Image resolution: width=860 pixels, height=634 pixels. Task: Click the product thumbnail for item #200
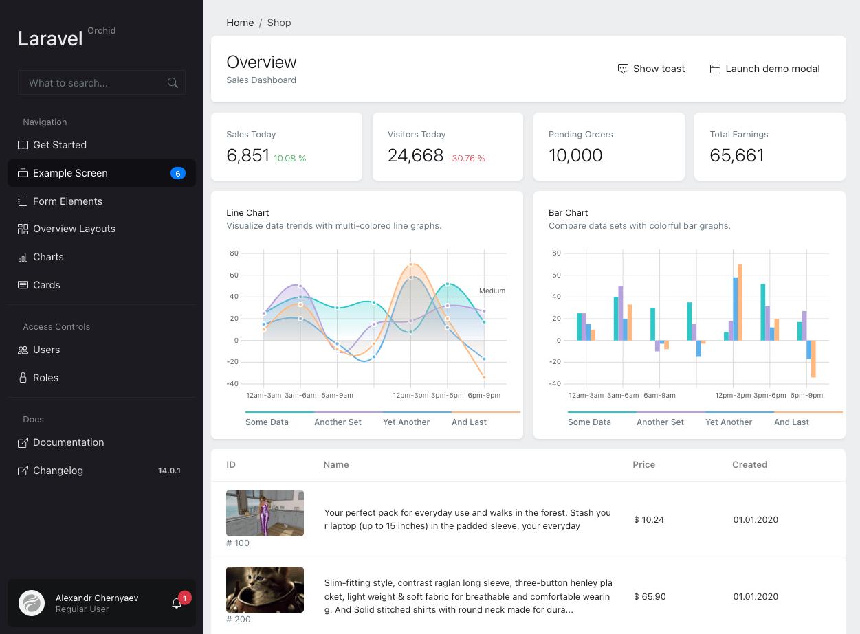(x=265, y=589)
